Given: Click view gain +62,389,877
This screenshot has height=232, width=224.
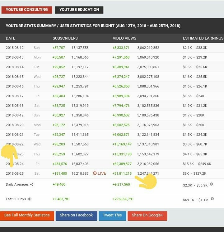Looking at the screenshot, I should click(x=122, y=164).
